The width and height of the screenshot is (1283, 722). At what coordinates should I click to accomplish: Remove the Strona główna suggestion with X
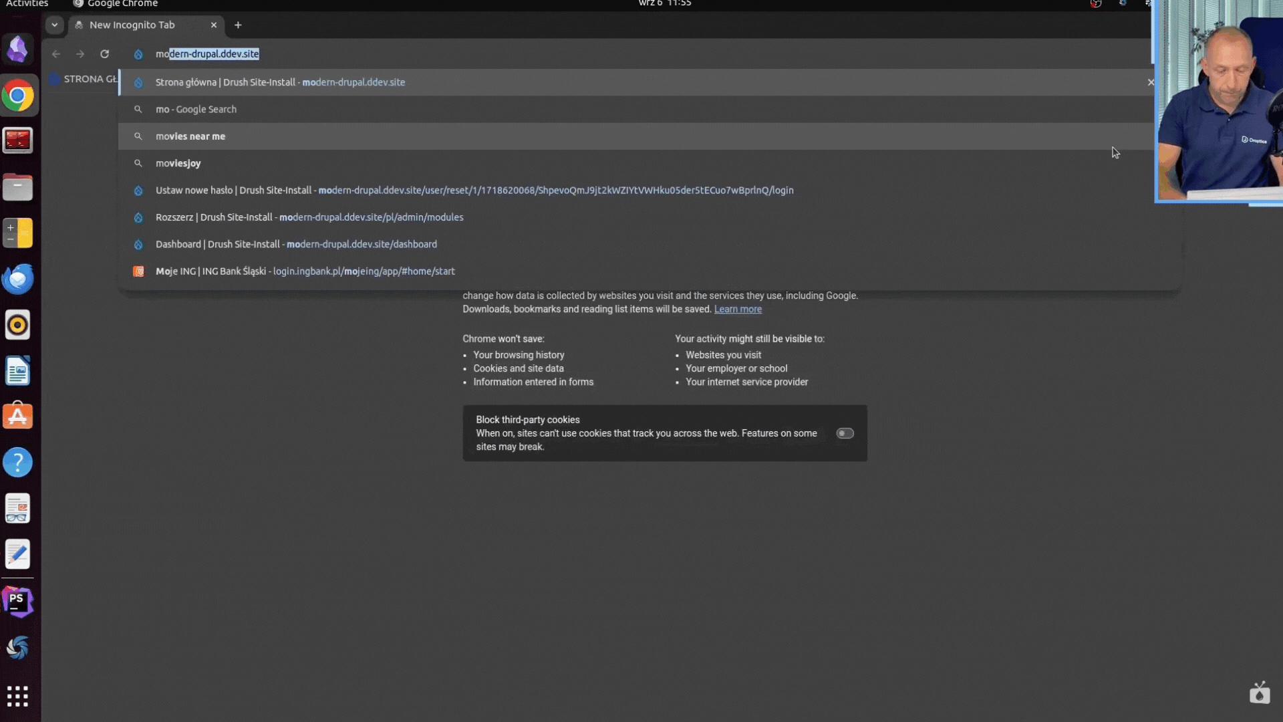[1150, 82]
